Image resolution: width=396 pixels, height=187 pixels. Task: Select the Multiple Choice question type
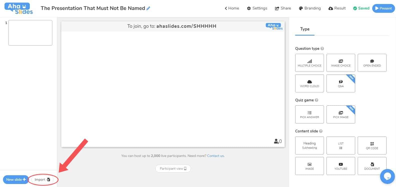coord(309,63)
